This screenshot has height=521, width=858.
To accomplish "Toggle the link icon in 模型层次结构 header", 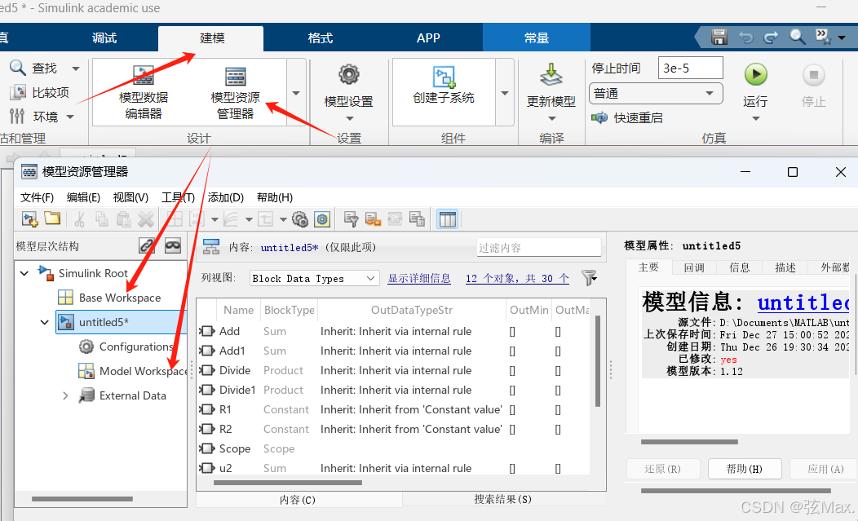I will (x=147, y=245).
